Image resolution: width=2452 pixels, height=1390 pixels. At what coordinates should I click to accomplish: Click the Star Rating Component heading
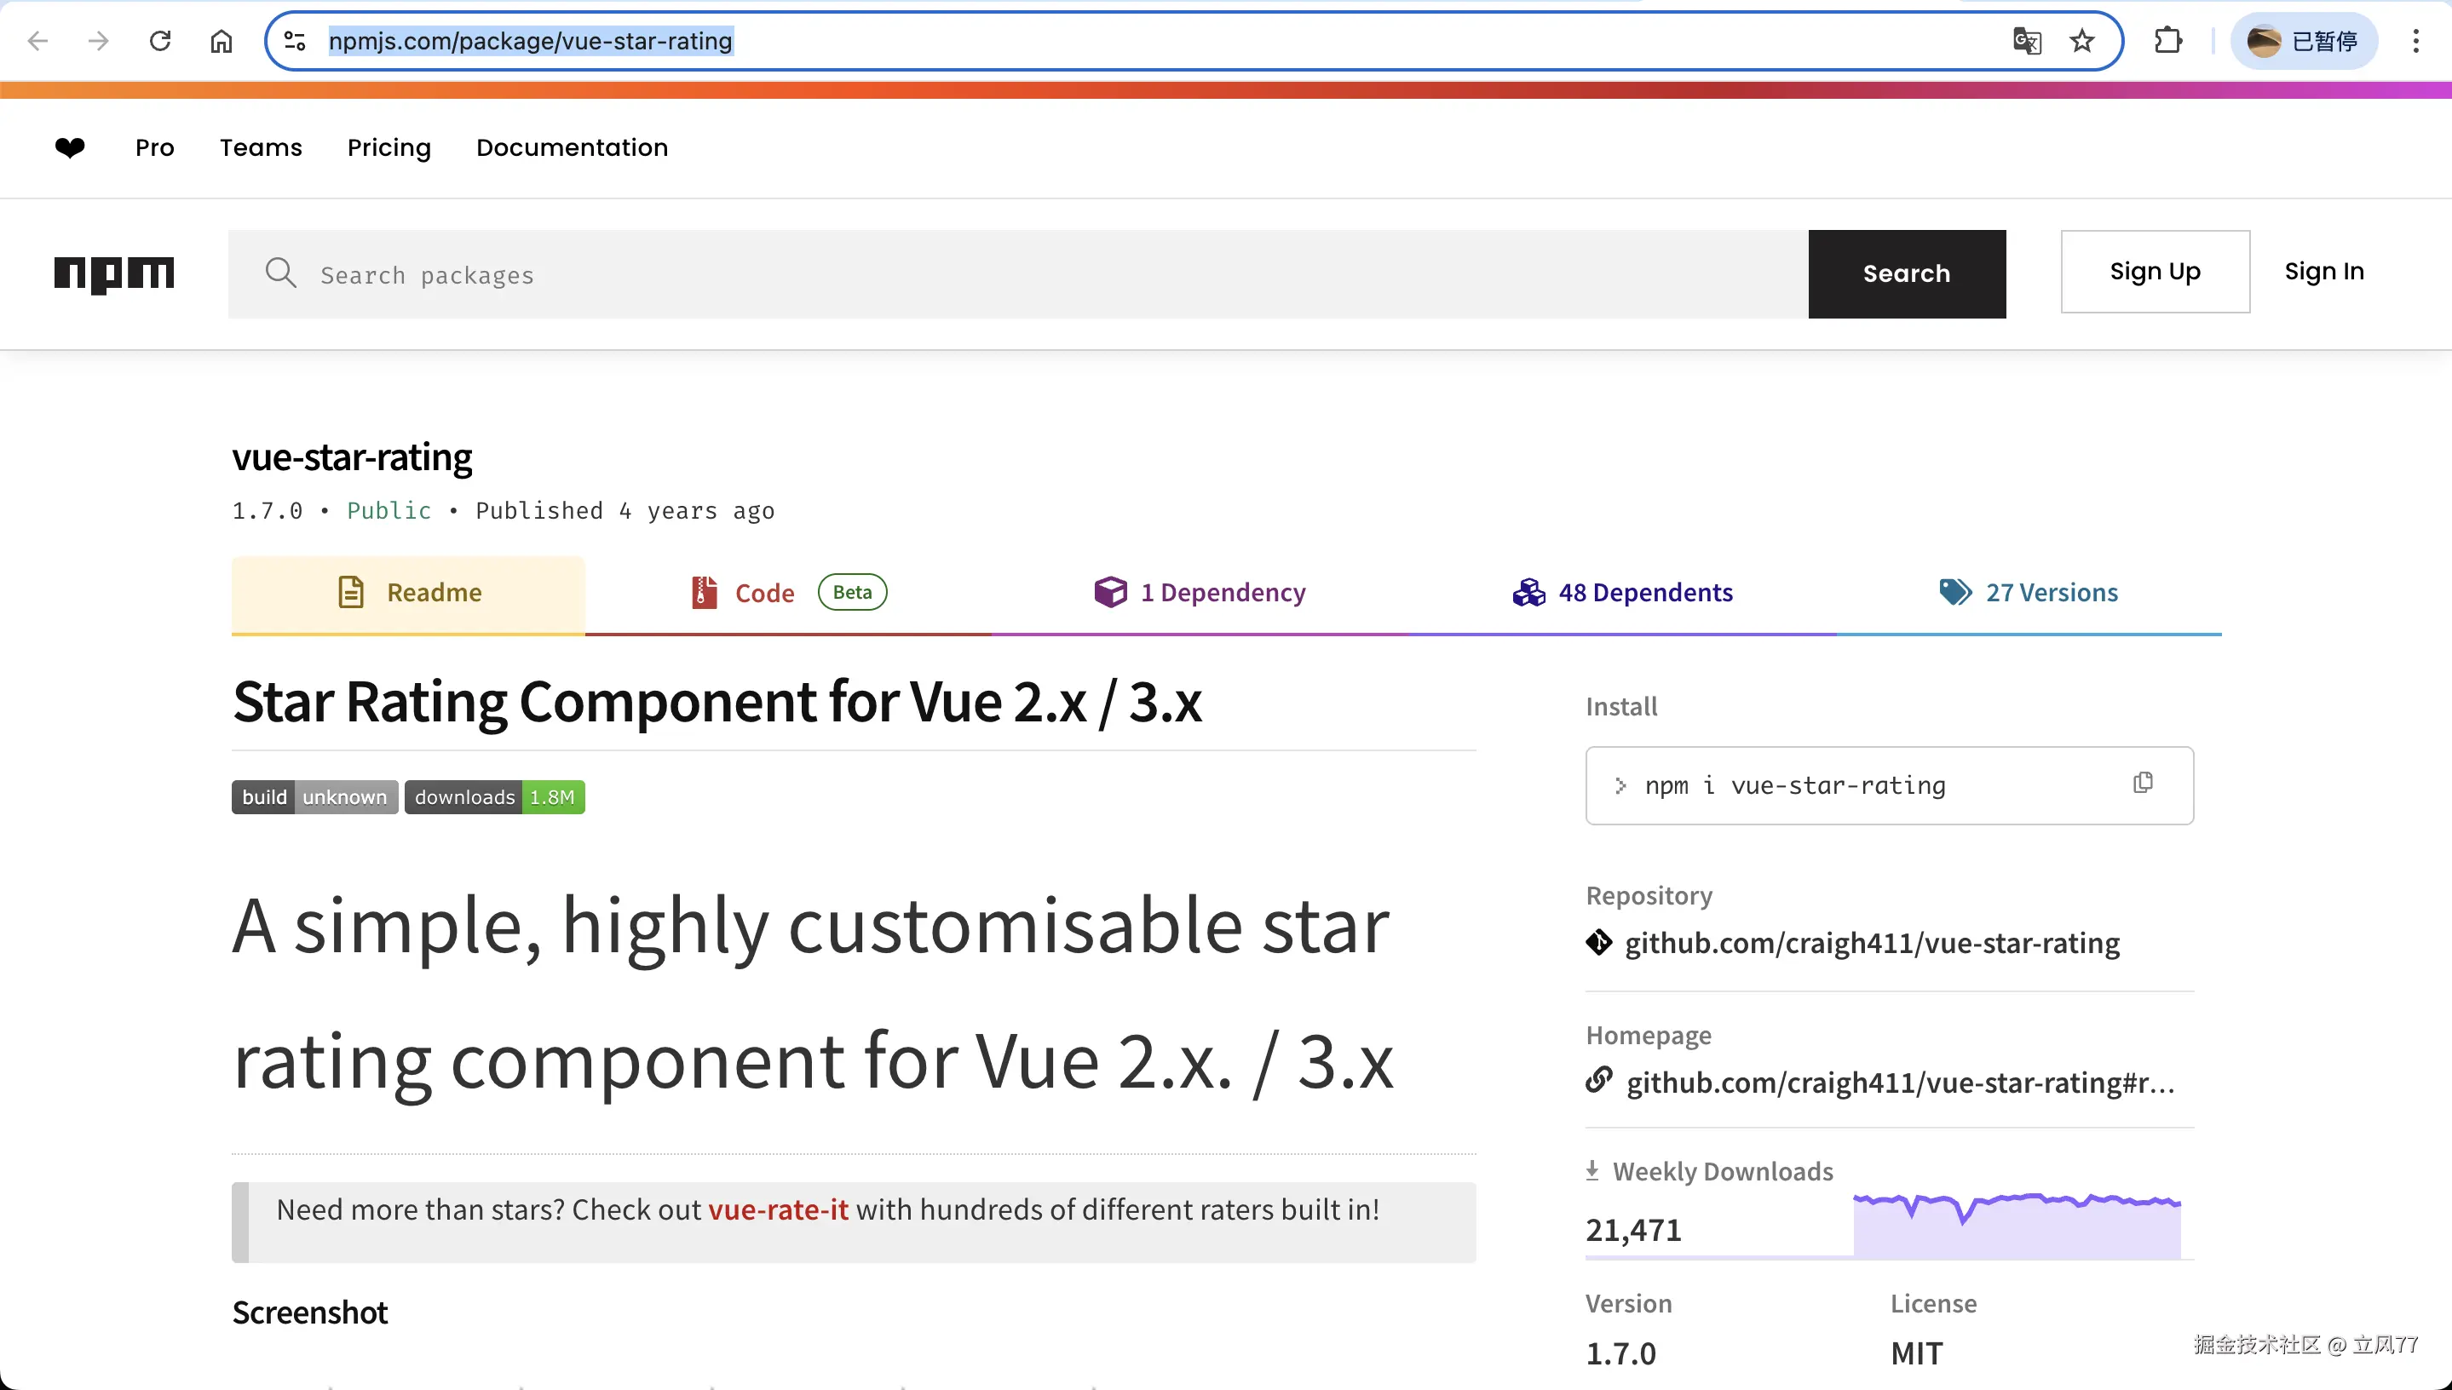(717, 702)
